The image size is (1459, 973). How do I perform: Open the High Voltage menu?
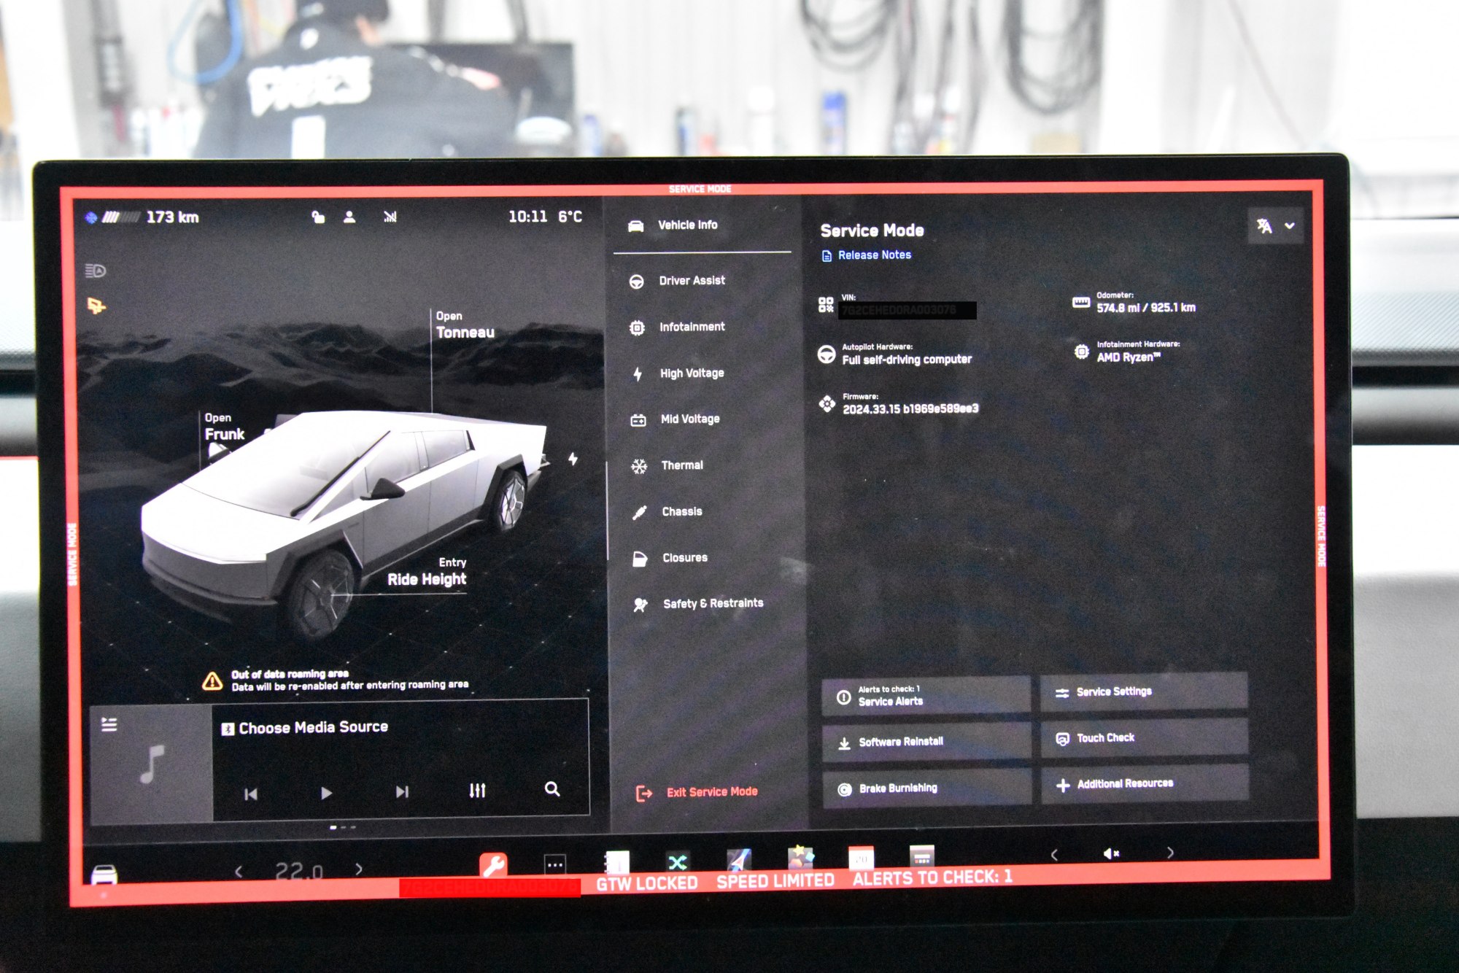point(691,373)
